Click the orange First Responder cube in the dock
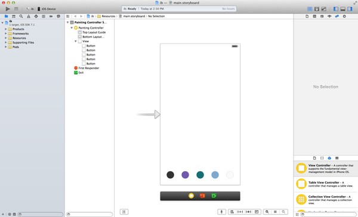Viewport: 358px width, 217px height. coord(202,196)
